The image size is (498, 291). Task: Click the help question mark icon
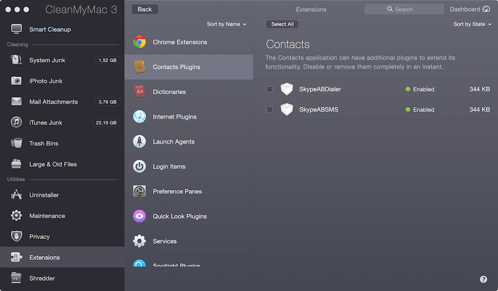coord(483,279)
